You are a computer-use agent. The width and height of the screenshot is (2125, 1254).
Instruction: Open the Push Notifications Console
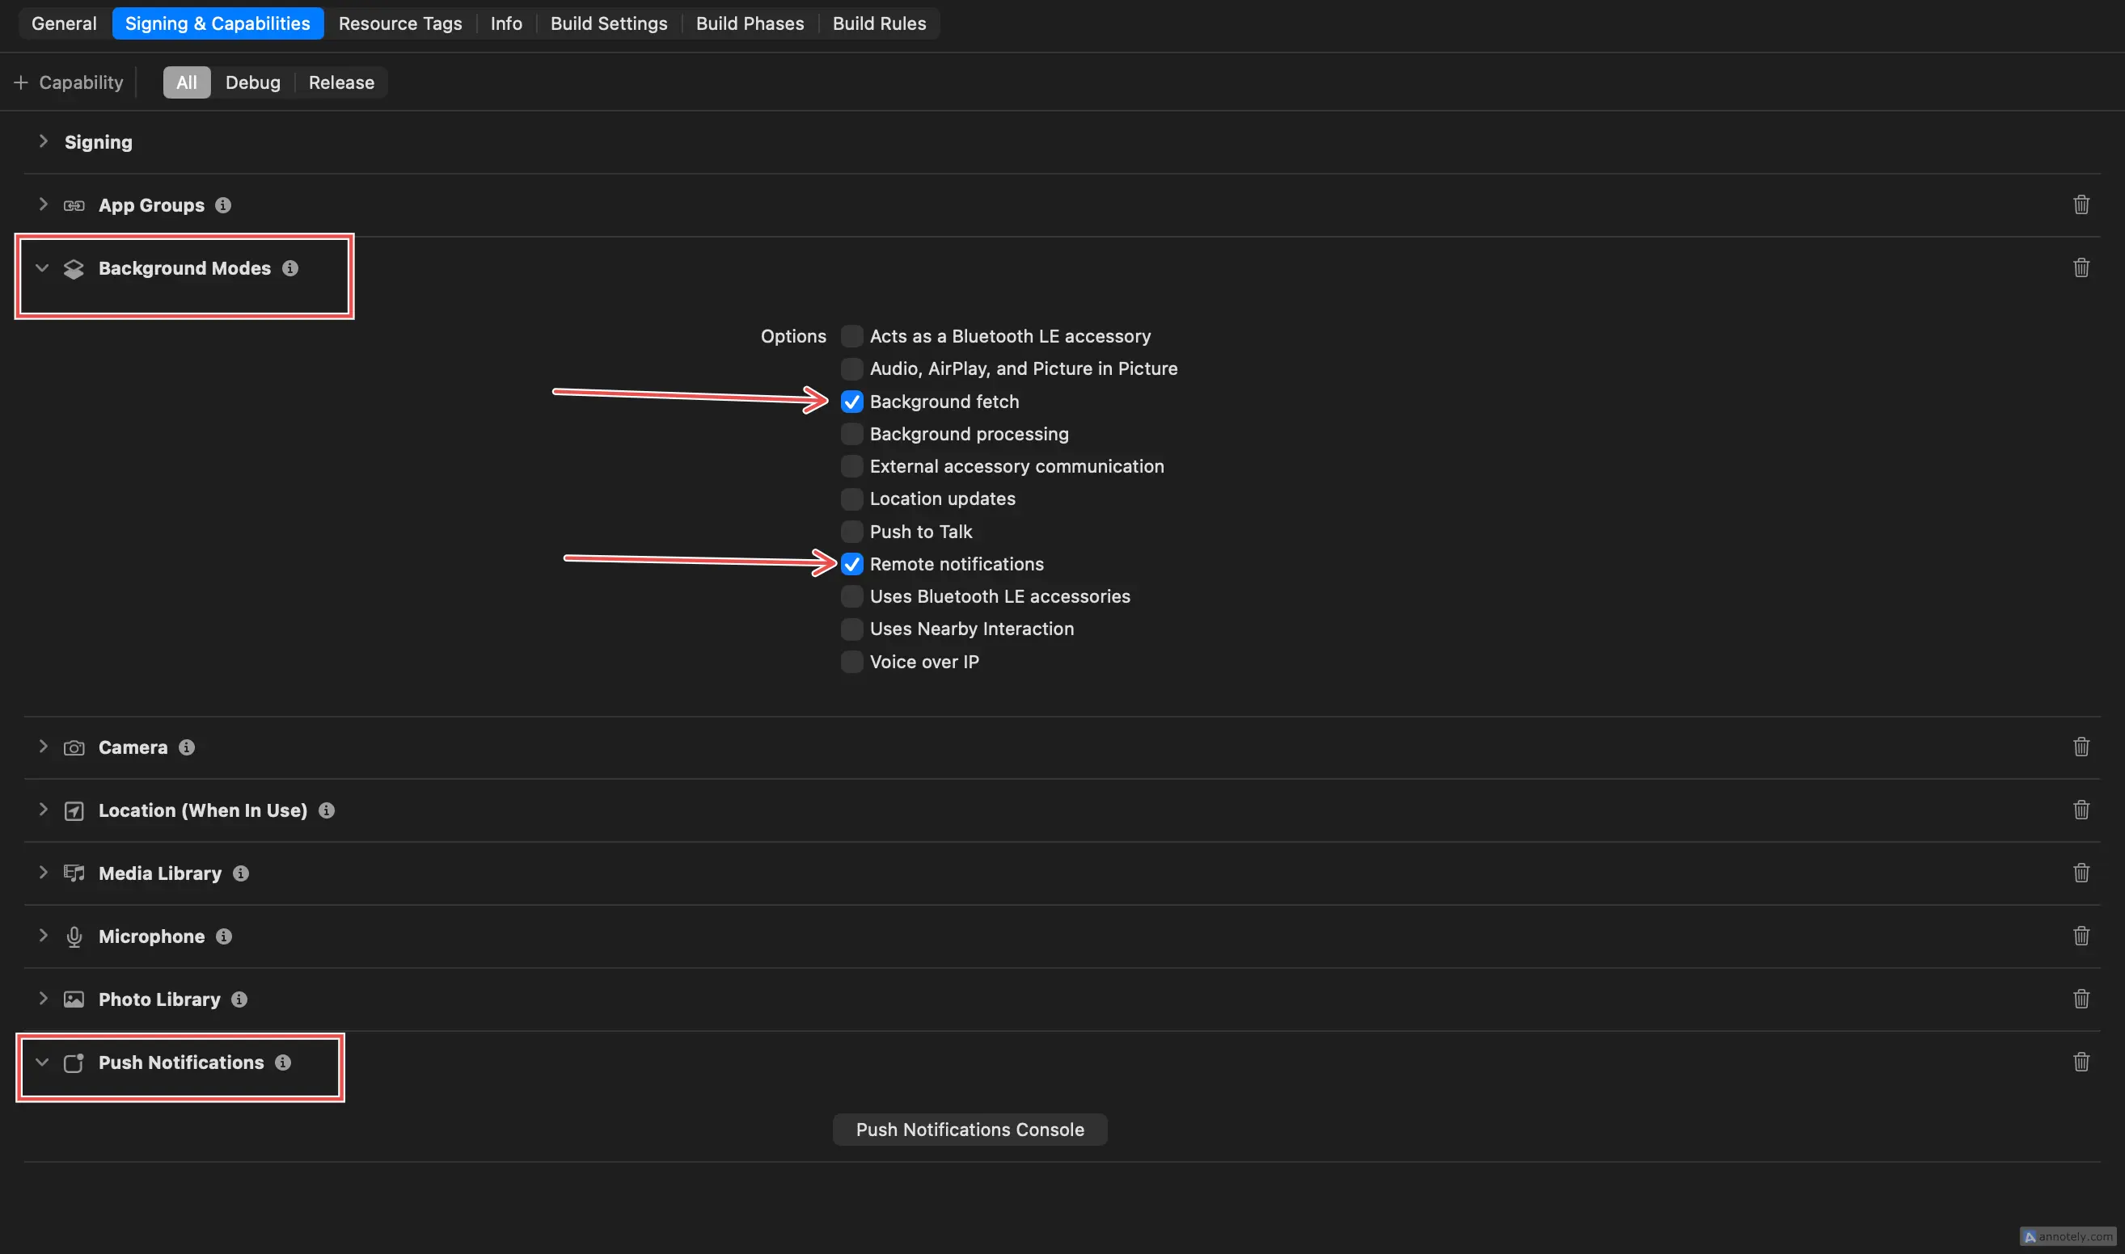pyautogui.click(x=969, y=1129)
